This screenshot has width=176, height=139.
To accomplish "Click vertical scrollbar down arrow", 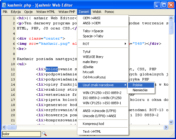I will pos(171,122).
